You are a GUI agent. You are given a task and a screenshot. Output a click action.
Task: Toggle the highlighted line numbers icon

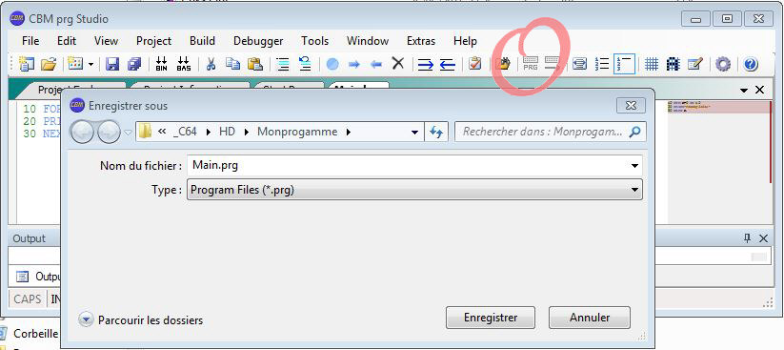(624, 64)
